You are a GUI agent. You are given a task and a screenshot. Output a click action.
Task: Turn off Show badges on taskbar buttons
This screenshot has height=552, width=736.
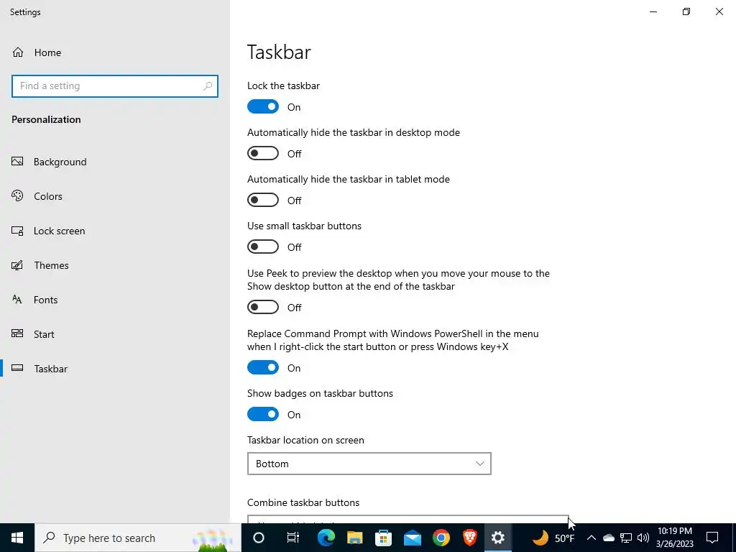[263, 414]
